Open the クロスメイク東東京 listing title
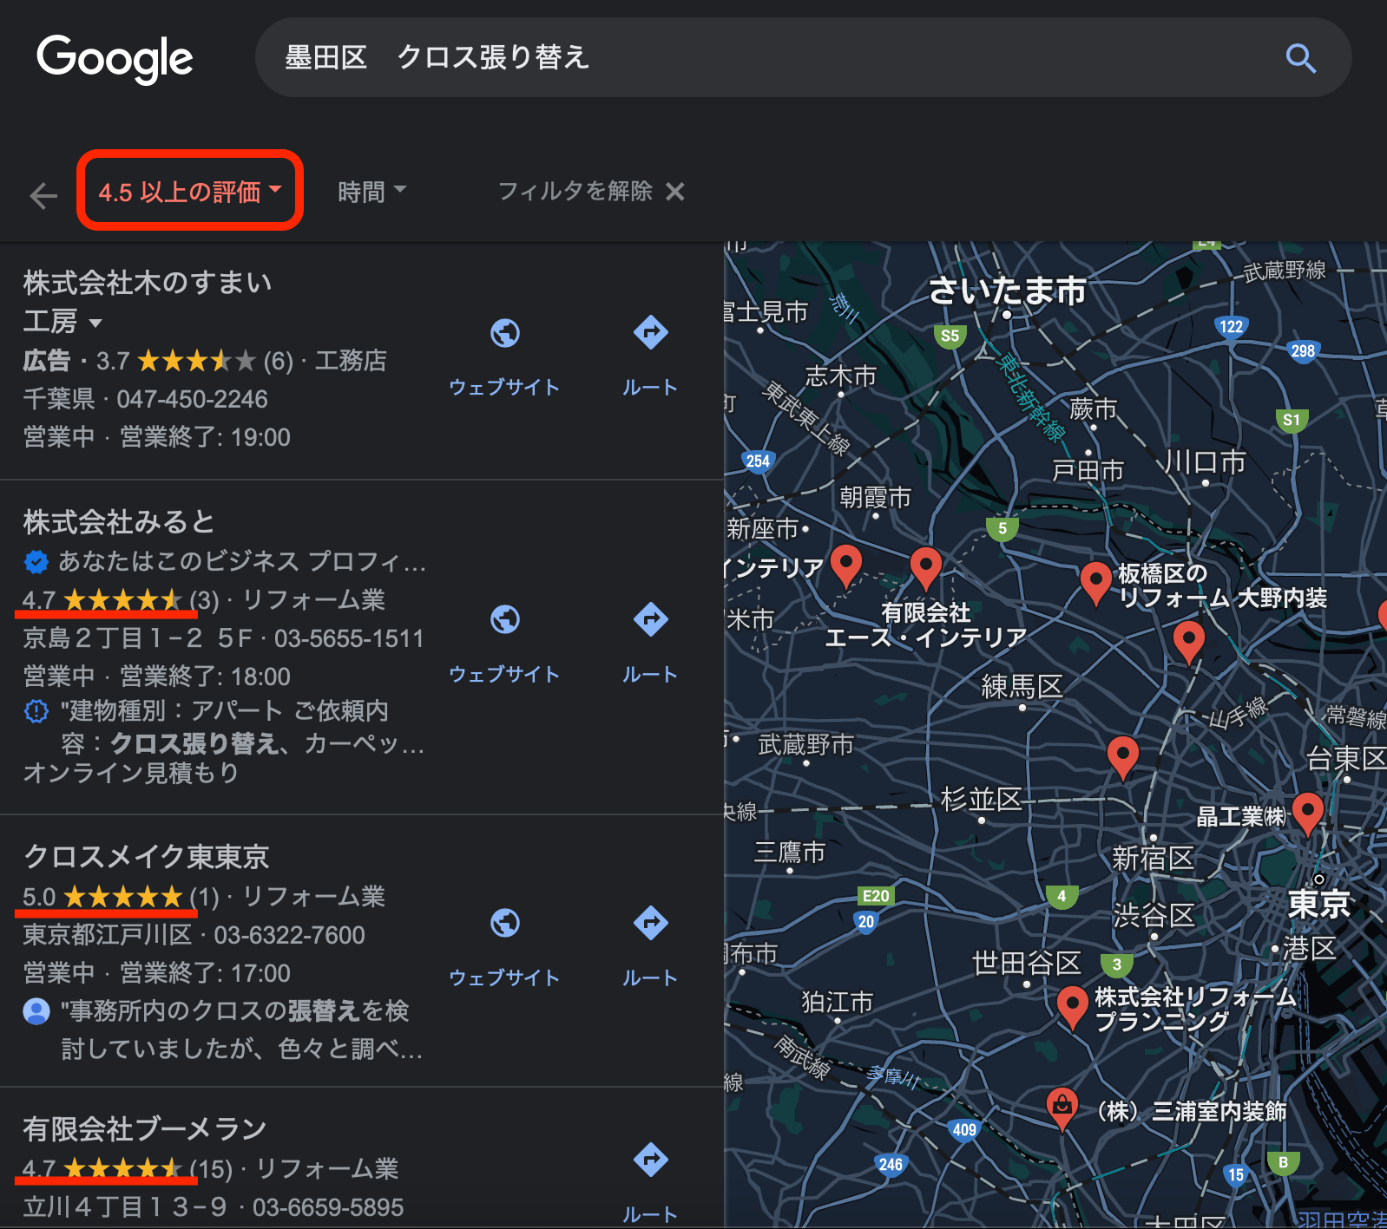Screen dimensions: 1387x1229 [146, 856]
